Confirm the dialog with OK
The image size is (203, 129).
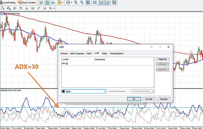(134, 99)
